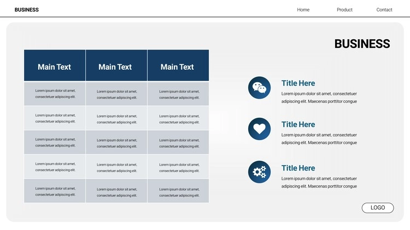Screen dimensions: 410x230
Task: Select the first column's Main Text header
Action: tap(54, 67)
